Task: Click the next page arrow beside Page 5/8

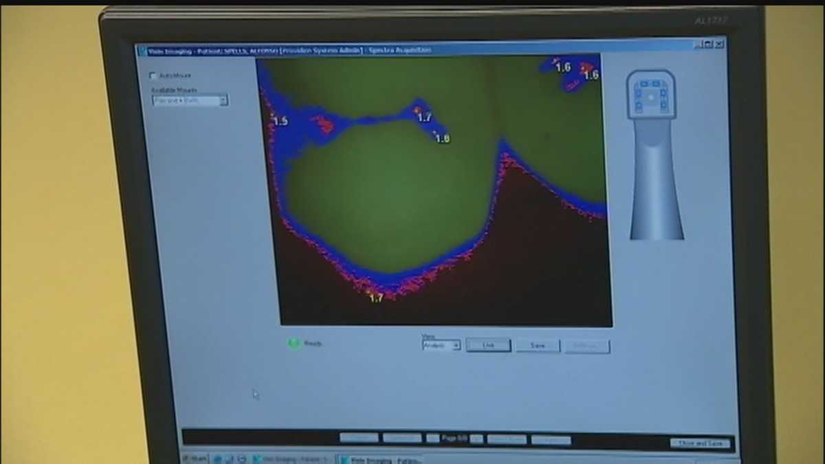Action: 476,438
